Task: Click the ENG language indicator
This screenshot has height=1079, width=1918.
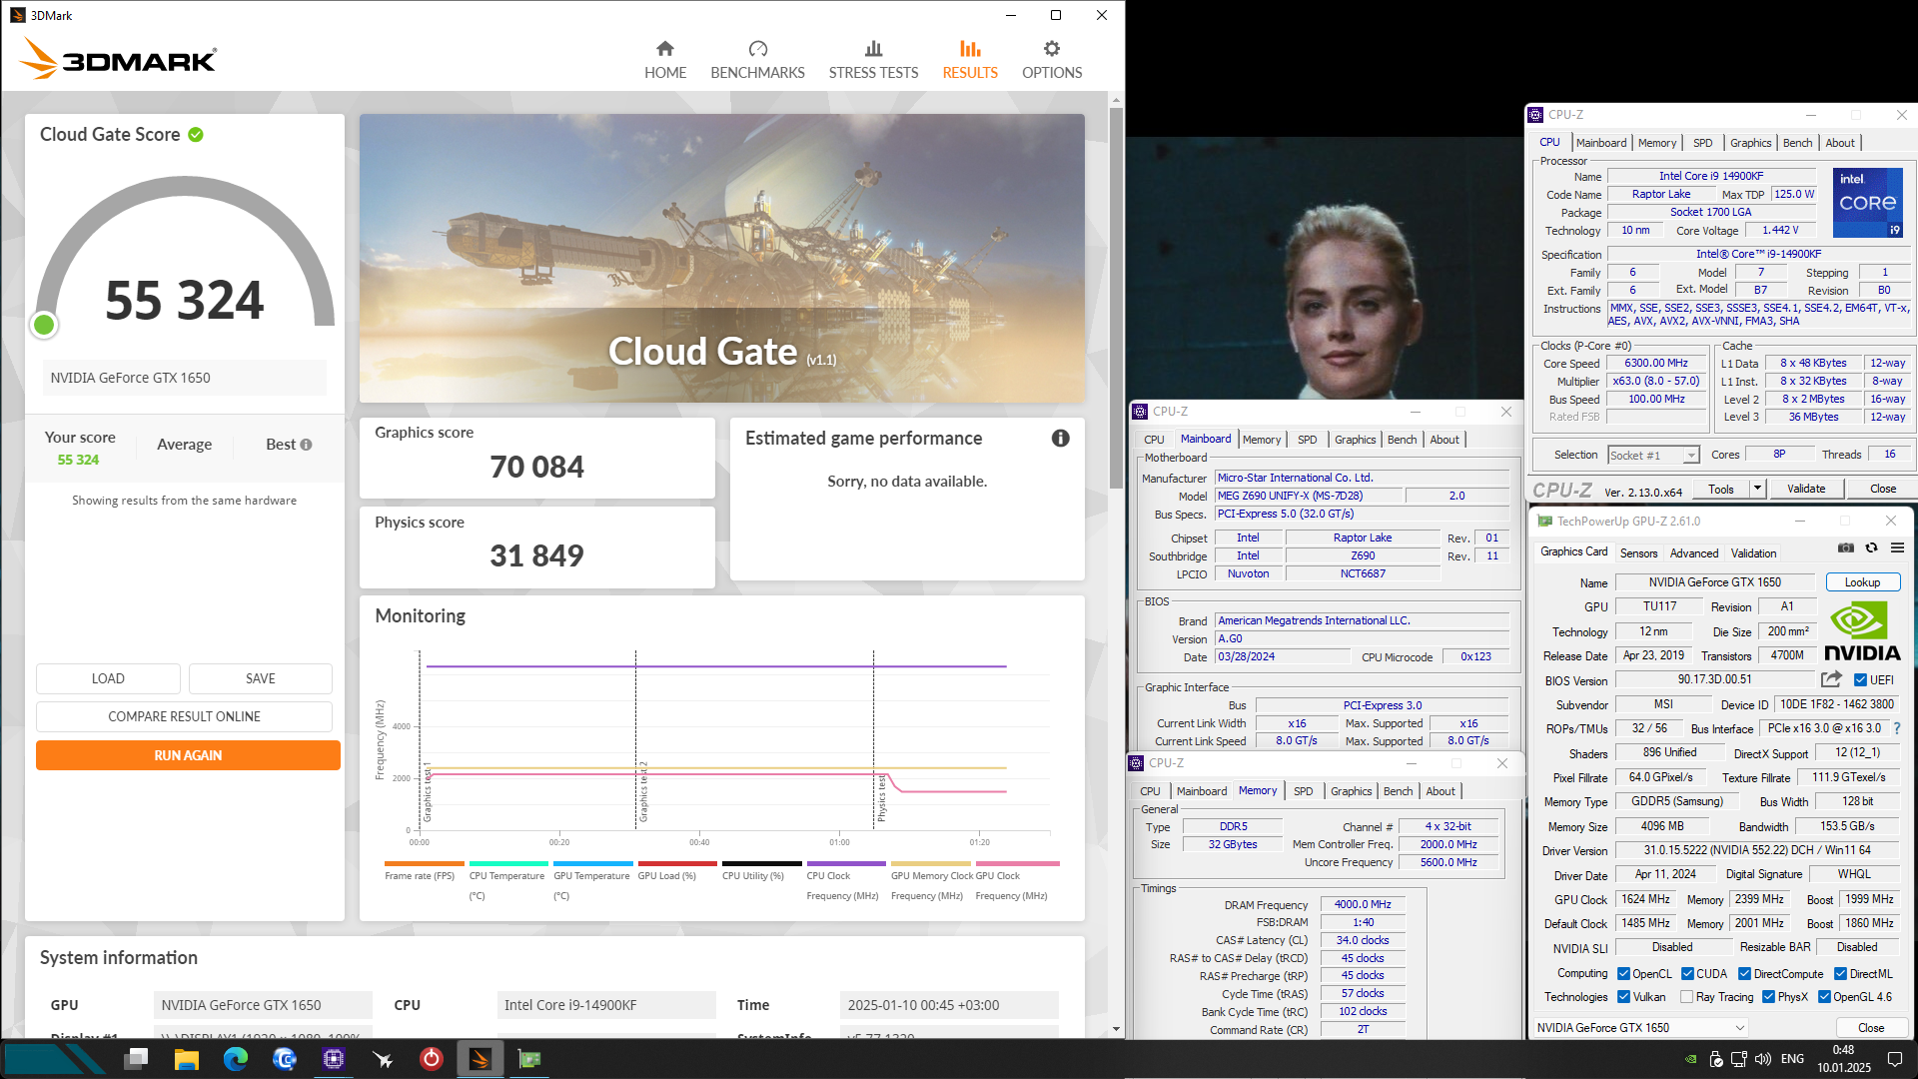Action: tap(1792, 1059)
